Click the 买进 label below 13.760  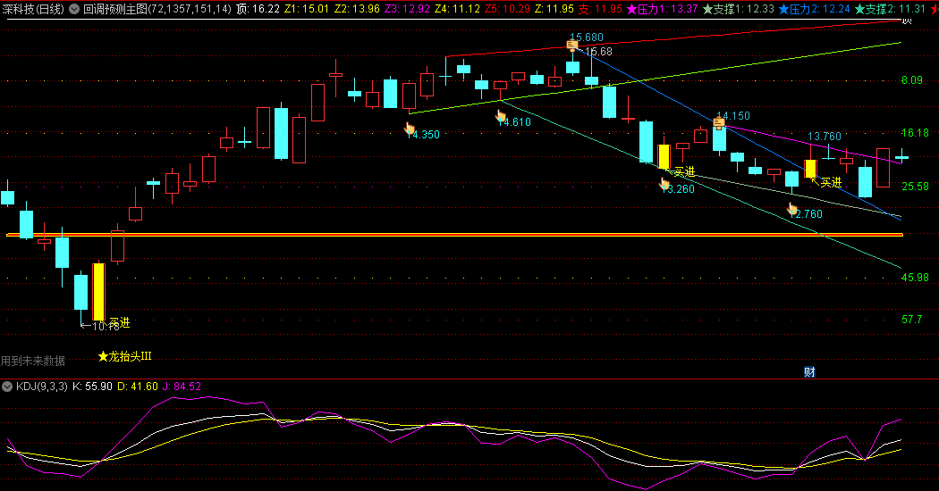pyautogui.click(x=831, y=182)
